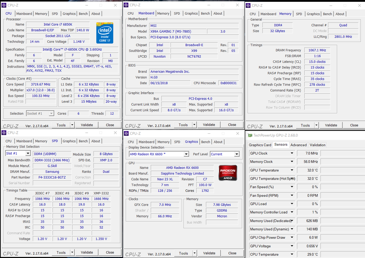Expand the Socket #1 selection dropdown
The height and width of the screenshot is (258, 365).
[x=51, y=114]
